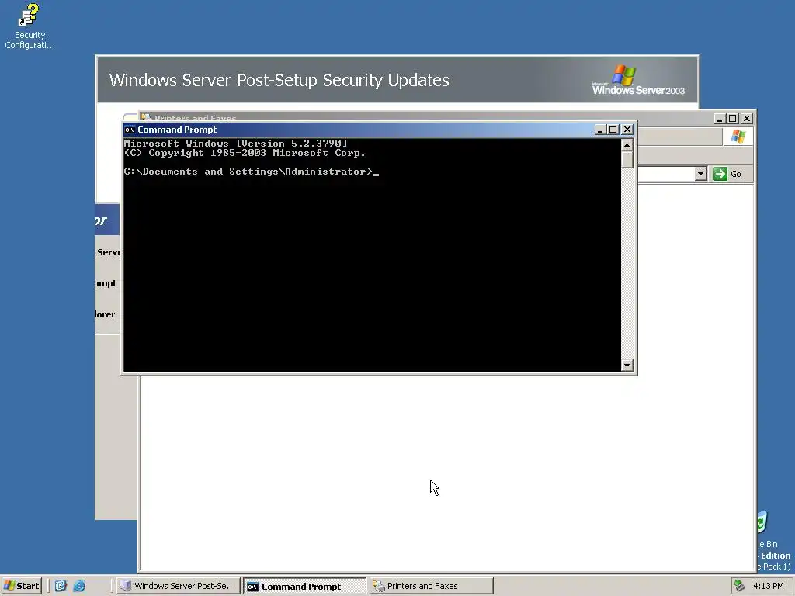Launch Internet Explorer from quick launch
The width and height of the screenshot is (795, 596).
click(x=80, y=586)
